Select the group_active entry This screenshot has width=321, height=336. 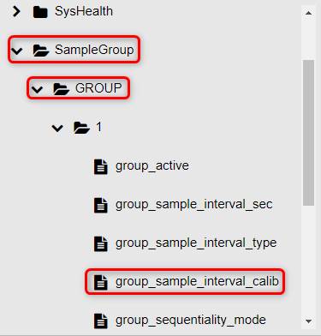tap(152, 166)
